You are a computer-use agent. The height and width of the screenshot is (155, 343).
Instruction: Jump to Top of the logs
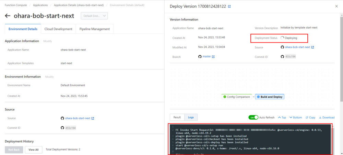pos(282,117)
